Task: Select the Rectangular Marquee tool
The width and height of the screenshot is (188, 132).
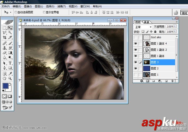Action: tap(4, 28)
